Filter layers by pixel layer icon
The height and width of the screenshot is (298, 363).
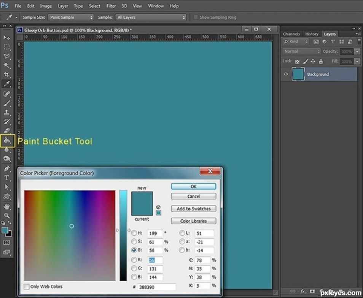pyautogui.click(x=316, y=41)
